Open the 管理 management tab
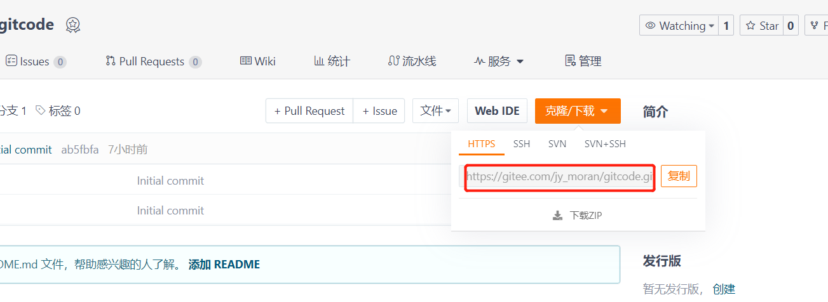The height and width of the screenshot is (302, 828). coord(583,61)
